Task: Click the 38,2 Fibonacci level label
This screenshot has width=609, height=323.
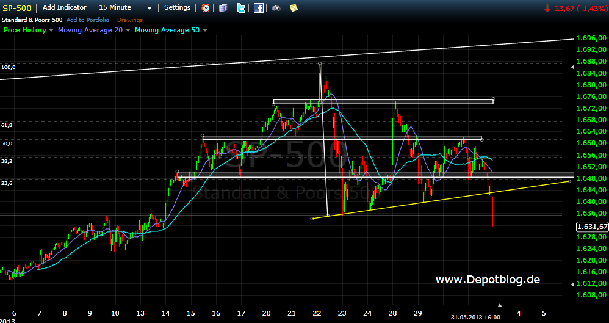Action: [7, 161]
